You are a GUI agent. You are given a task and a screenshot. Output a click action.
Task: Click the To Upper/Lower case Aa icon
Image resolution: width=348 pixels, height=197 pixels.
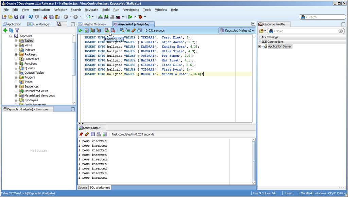[128, 30]
